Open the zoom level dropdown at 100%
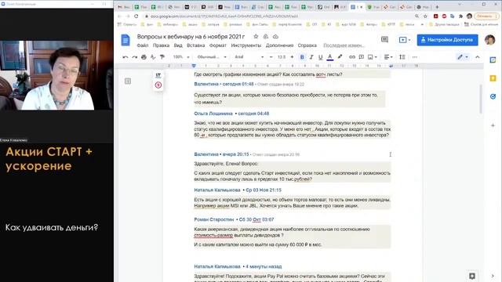 [x=181, y=57]
